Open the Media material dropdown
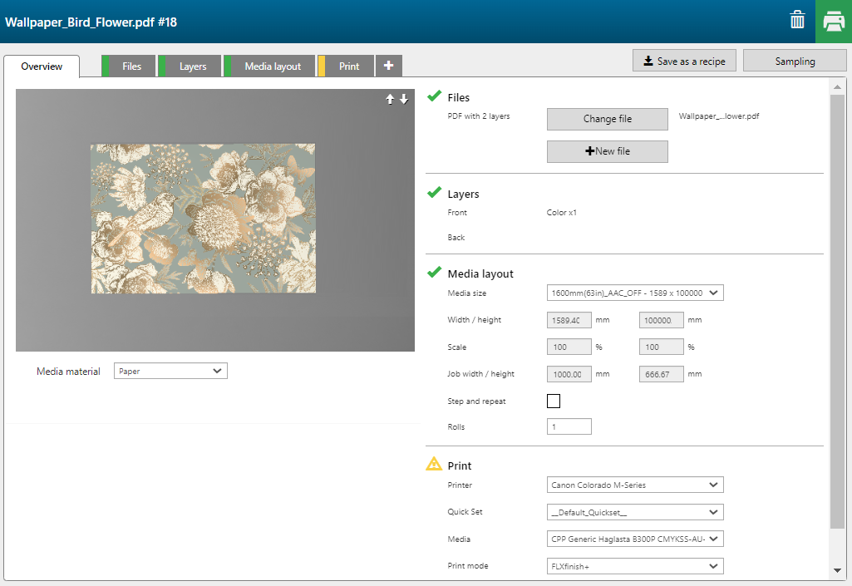The image size is (852, 586). (170, 372)
